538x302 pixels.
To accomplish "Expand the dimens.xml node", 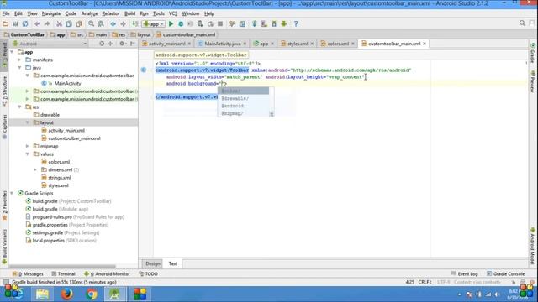I will pos(35,169).
